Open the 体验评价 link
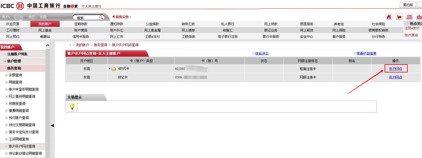422x158 pixels. (262, 53)
